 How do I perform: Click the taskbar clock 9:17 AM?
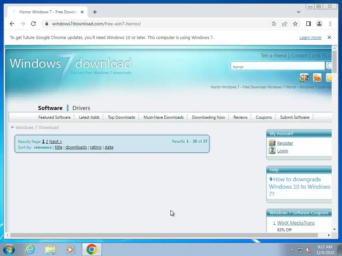coord(325,250)
